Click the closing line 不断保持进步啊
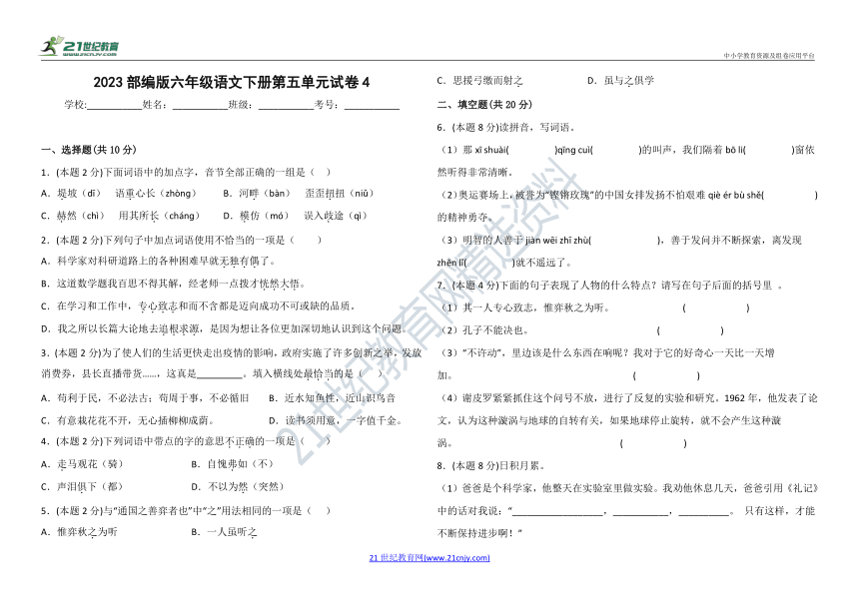Image resolution: width=859 pixels, height=607 pixels. (x=479, y=534)
